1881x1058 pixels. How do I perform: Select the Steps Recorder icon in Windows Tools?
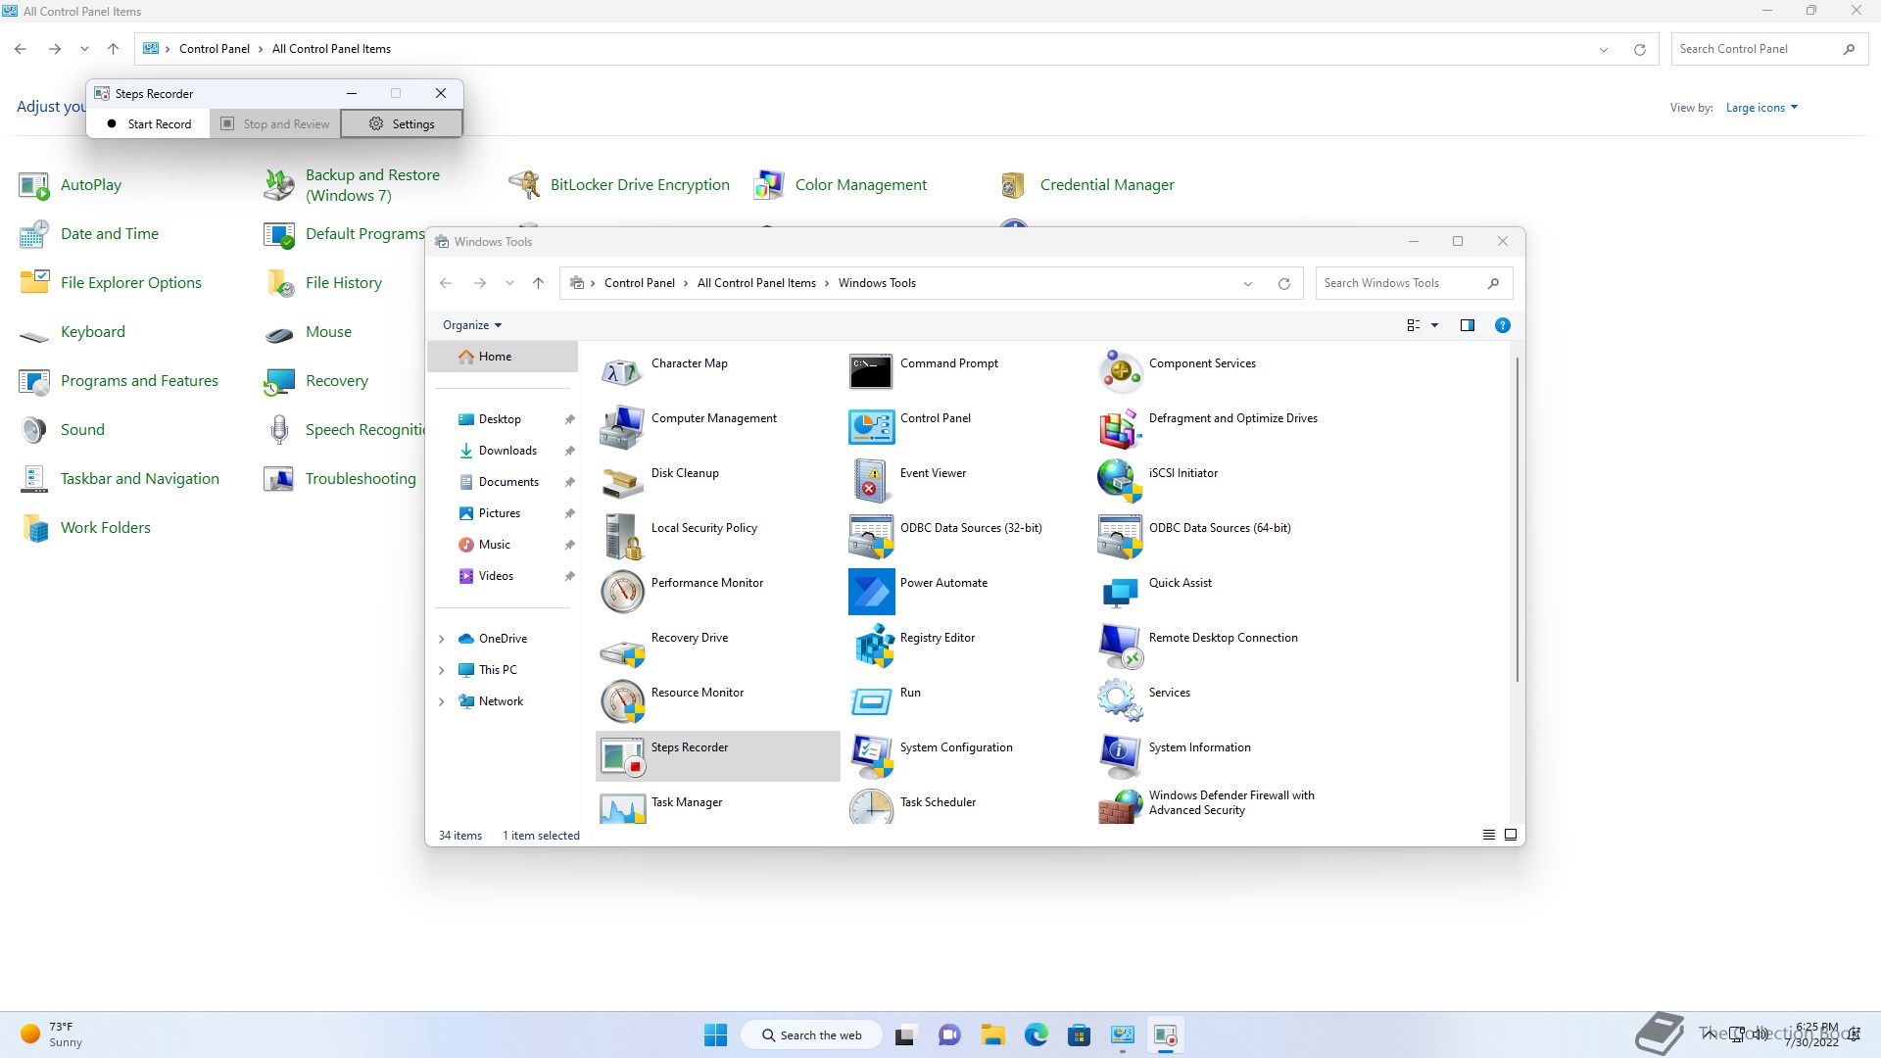[x=622, y=756]
